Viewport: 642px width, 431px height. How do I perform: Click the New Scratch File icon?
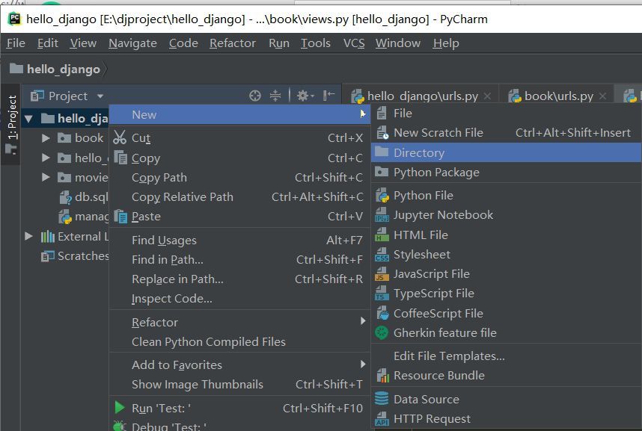click(382, 133)
